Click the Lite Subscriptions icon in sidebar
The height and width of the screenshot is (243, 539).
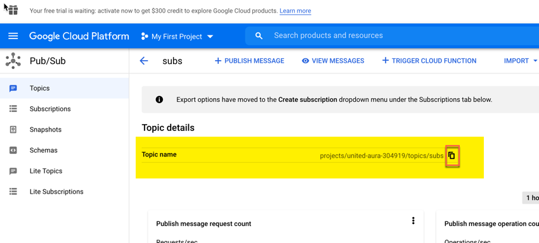[x=13, y=192]
